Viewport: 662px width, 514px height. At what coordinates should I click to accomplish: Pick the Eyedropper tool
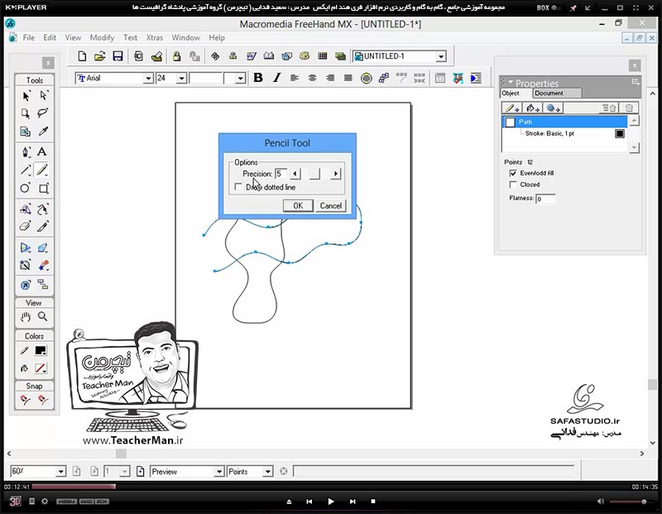[x=43, y=132]
